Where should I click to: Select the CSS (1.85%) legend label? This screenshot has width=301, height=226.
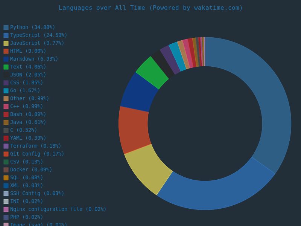[x=26, y=83]
